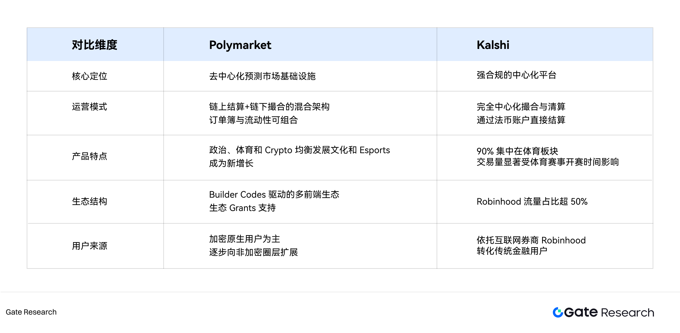Click the Gate Research logo icon
This screenshot has height=333, width=680.
tap(558, 312)
